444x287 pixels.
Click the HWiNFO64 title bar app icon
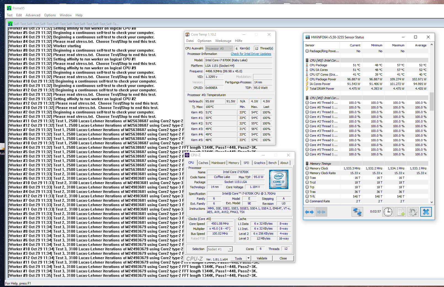[307, 37]
